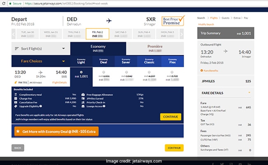Select the Economy Saver fare radio button
Screen dimensions: 268x165
(127, 72)
